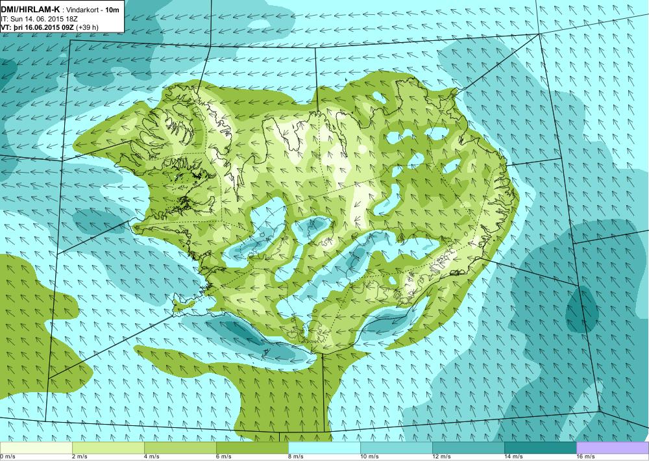Click the dark teal 14–16 m/s legend swatch
The height and width of the screenshot is (461, 649).
pos(540,448)
